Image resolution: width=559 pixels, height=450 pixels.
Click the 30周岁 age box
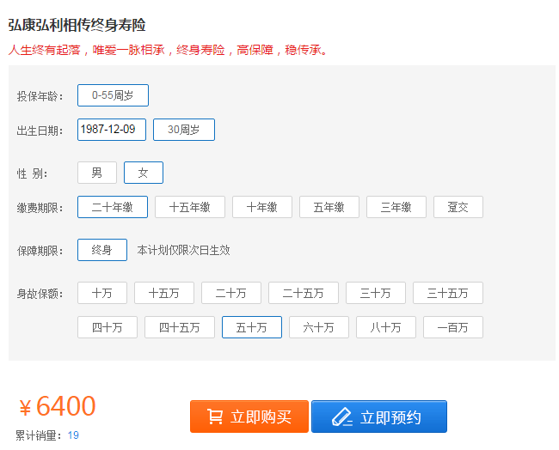184,130
